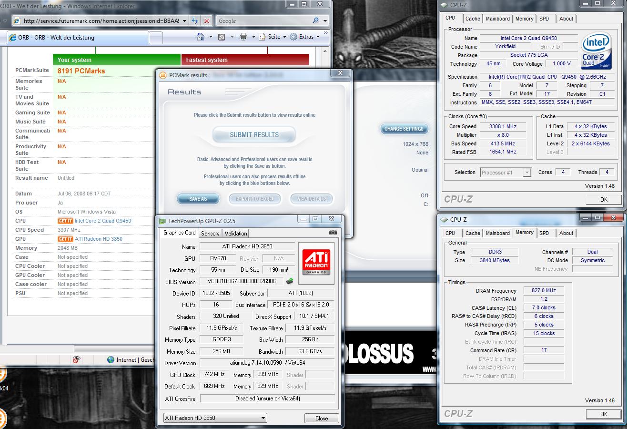627x429 pixels.
Task: Open a new blank IE tab
Action: [155, 38]
